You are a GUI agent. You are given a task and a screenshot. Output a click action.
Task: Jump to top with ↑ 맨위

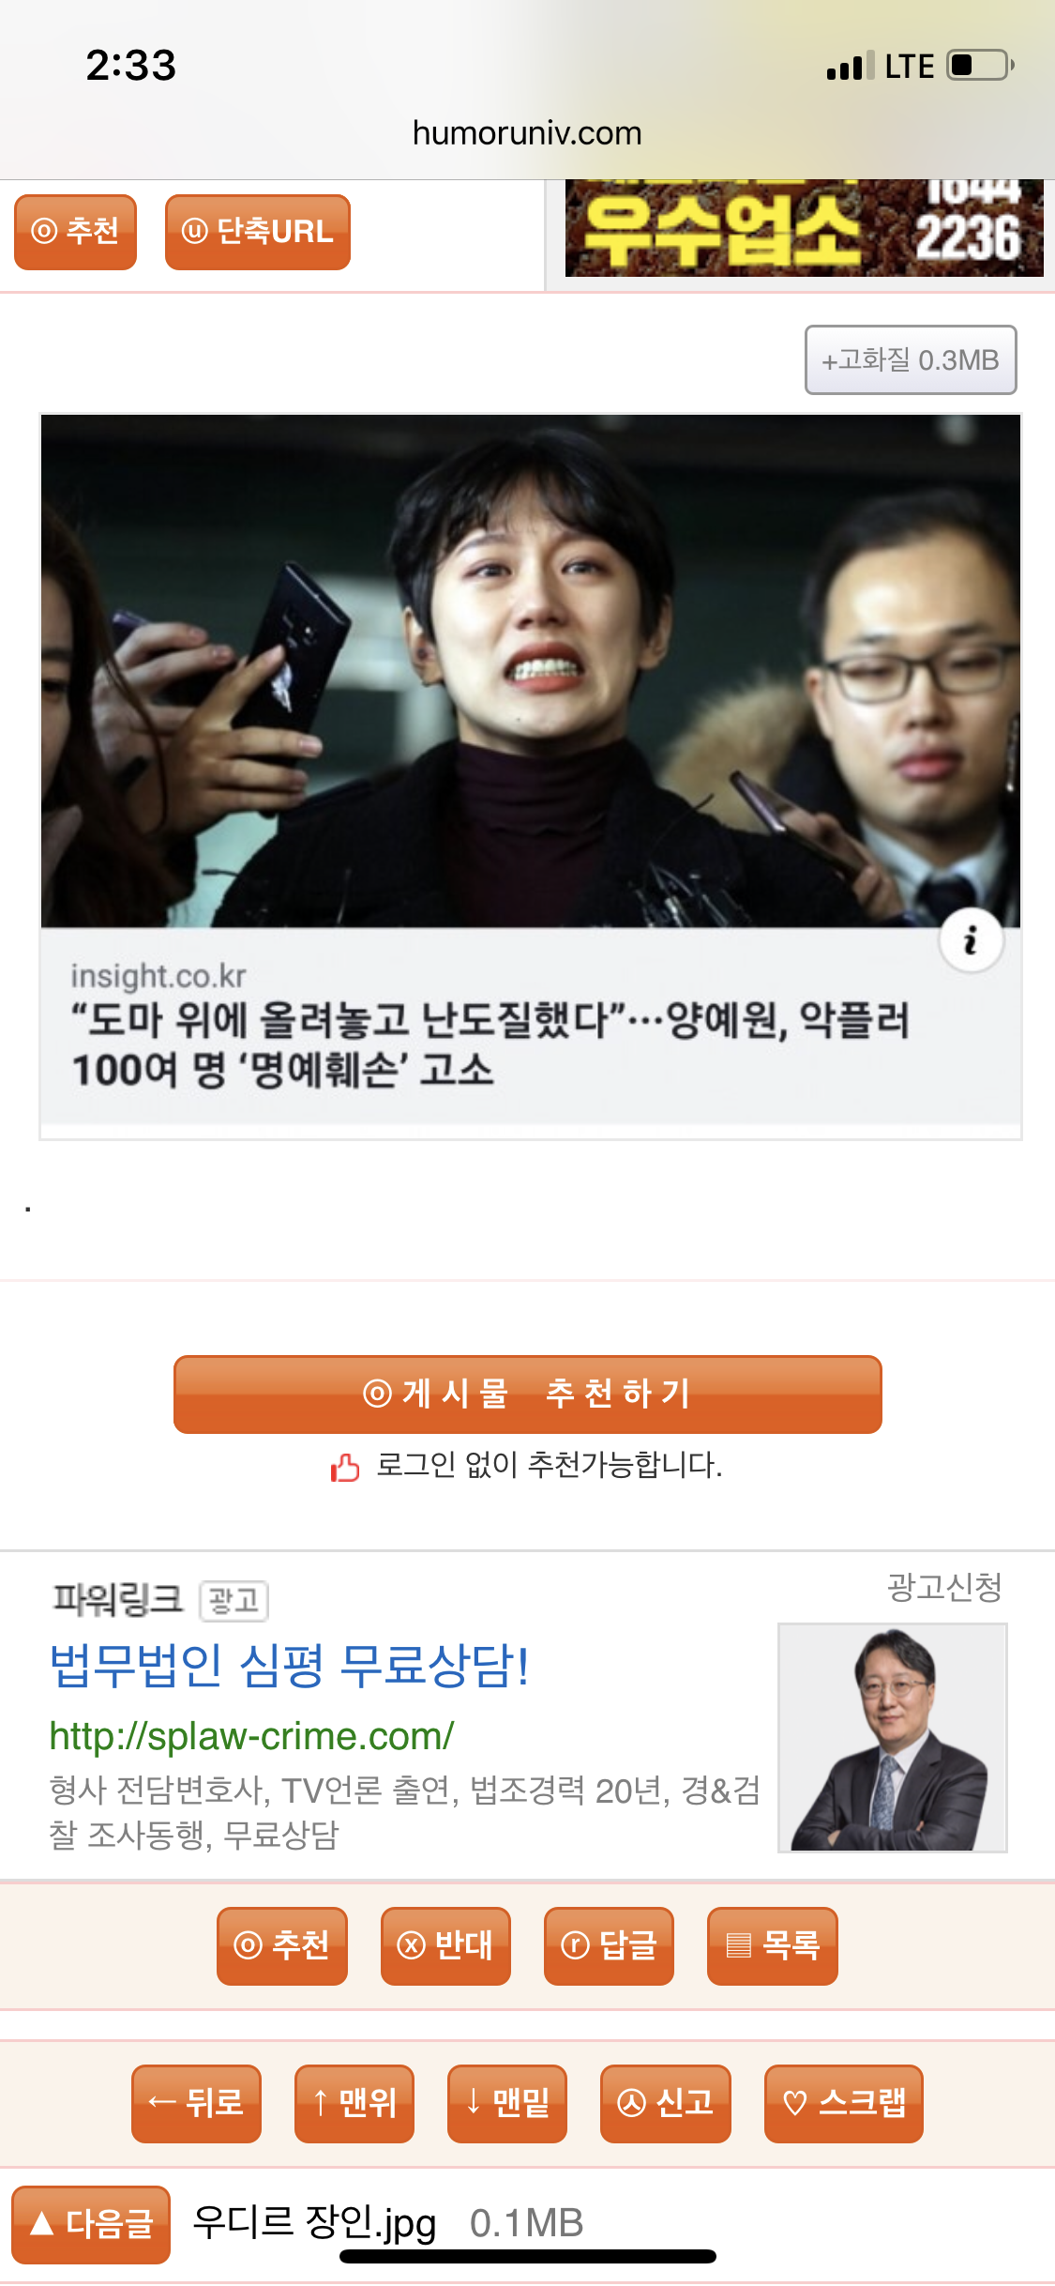(354, 2103)
